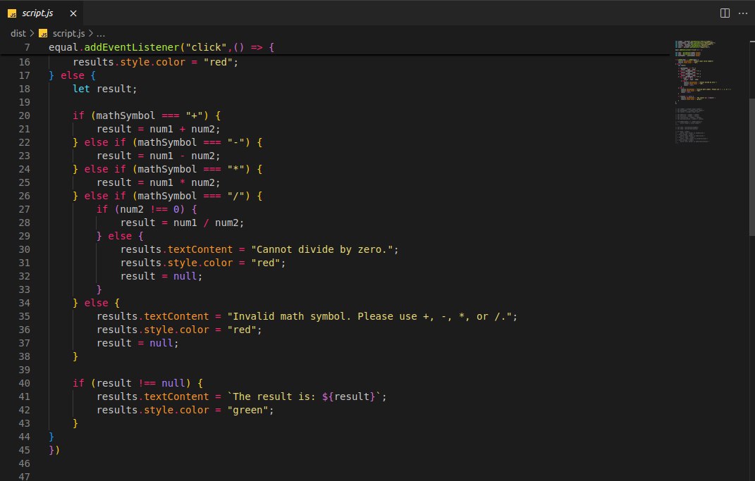Viewport: 755px width, 481px height.
Task: Click the template literal on line 41
Action: tap(307, 396)
